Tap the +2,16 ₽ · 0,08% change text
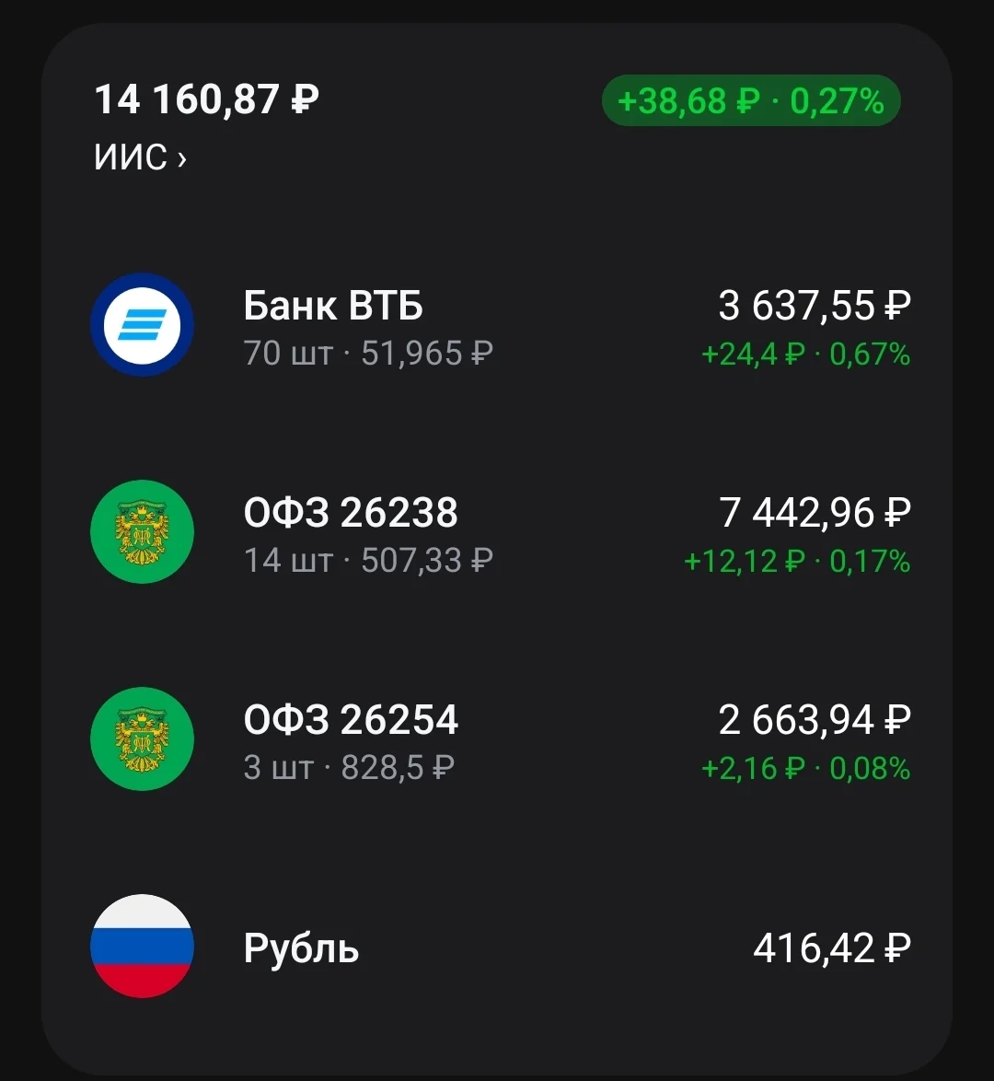The image size is (994, 1081). tap(806, 768)
